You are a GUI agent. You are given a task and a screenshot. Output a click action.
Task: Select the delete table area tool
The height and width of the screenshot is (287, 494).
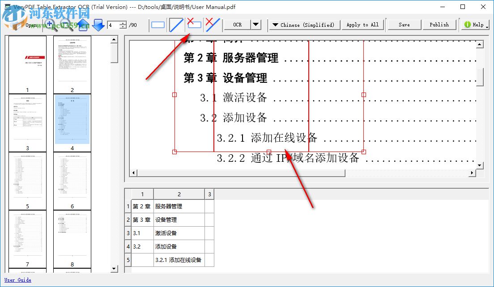click(x=194, y=25)
